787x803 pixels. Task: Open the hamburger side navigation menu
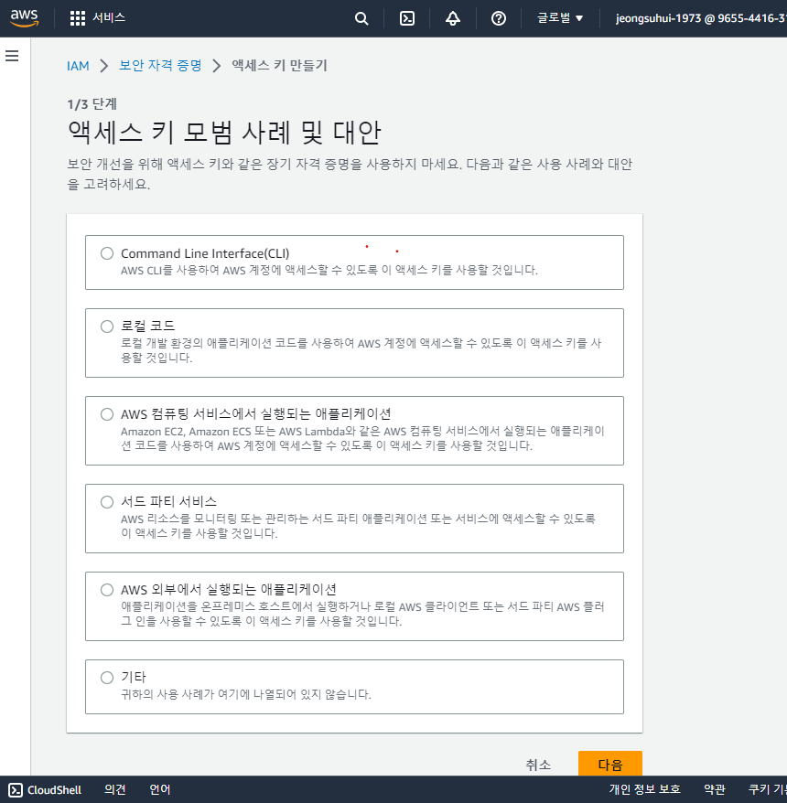click(x=12, y=56)
